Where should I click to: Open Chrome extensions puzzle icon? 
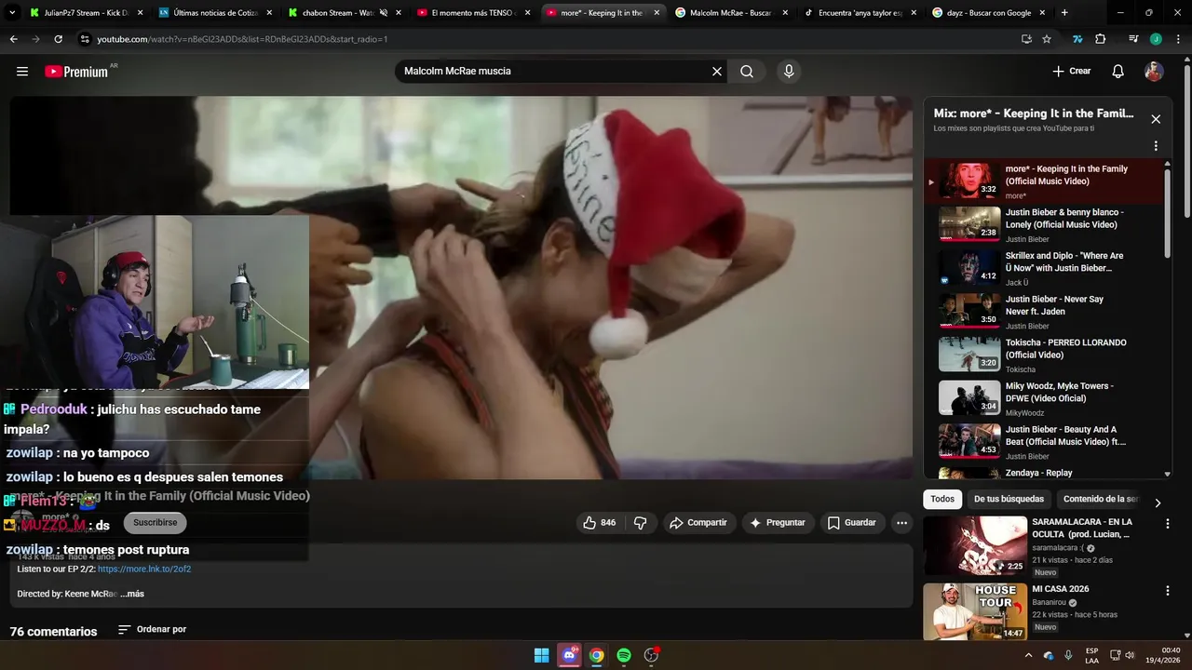click(x=1101, y=39)
